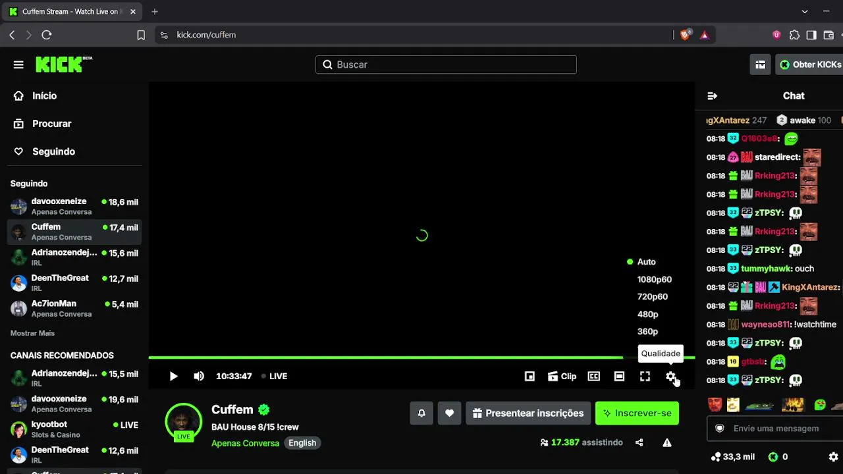Focus the Buscar search field

tap(446, 65)
